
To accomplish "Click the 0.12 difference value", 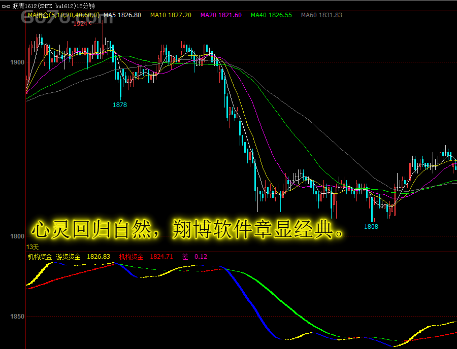I will coord(201,257).
